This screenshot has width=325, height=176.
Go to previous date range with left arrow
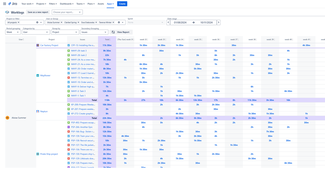click(x=168, y=22)
